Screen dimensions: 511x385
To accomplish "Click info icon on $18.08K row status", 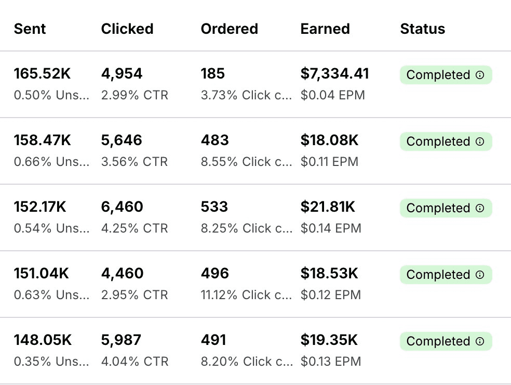I will [480, 142].
